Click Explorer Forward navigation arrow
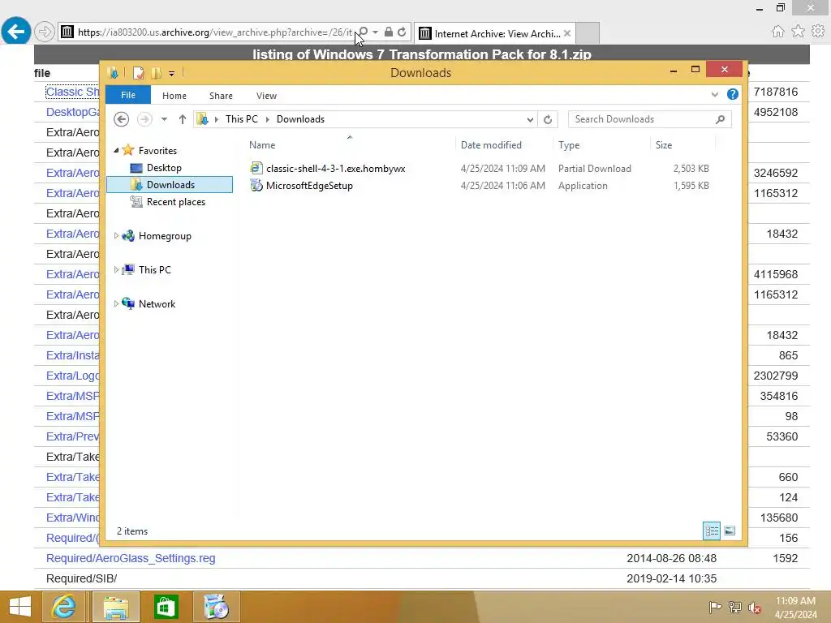 [x=144, y=119]
